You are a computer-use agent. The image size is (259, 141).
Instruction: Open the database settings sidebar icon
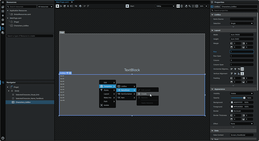pyautogui.click(x=3, y=33)
